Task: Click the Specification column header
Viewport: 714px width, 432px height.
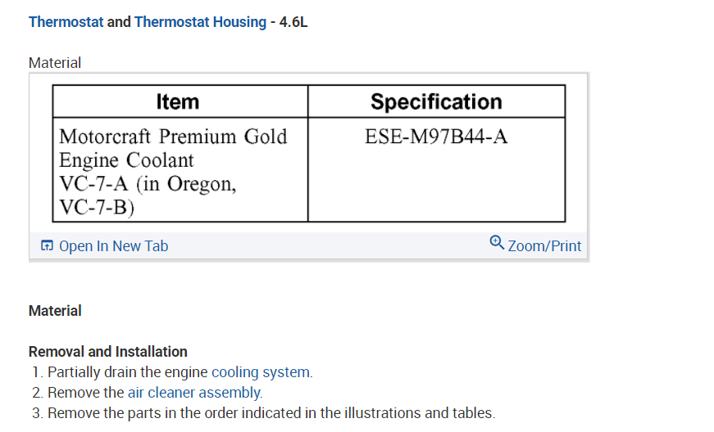Action: pos(436,102)
